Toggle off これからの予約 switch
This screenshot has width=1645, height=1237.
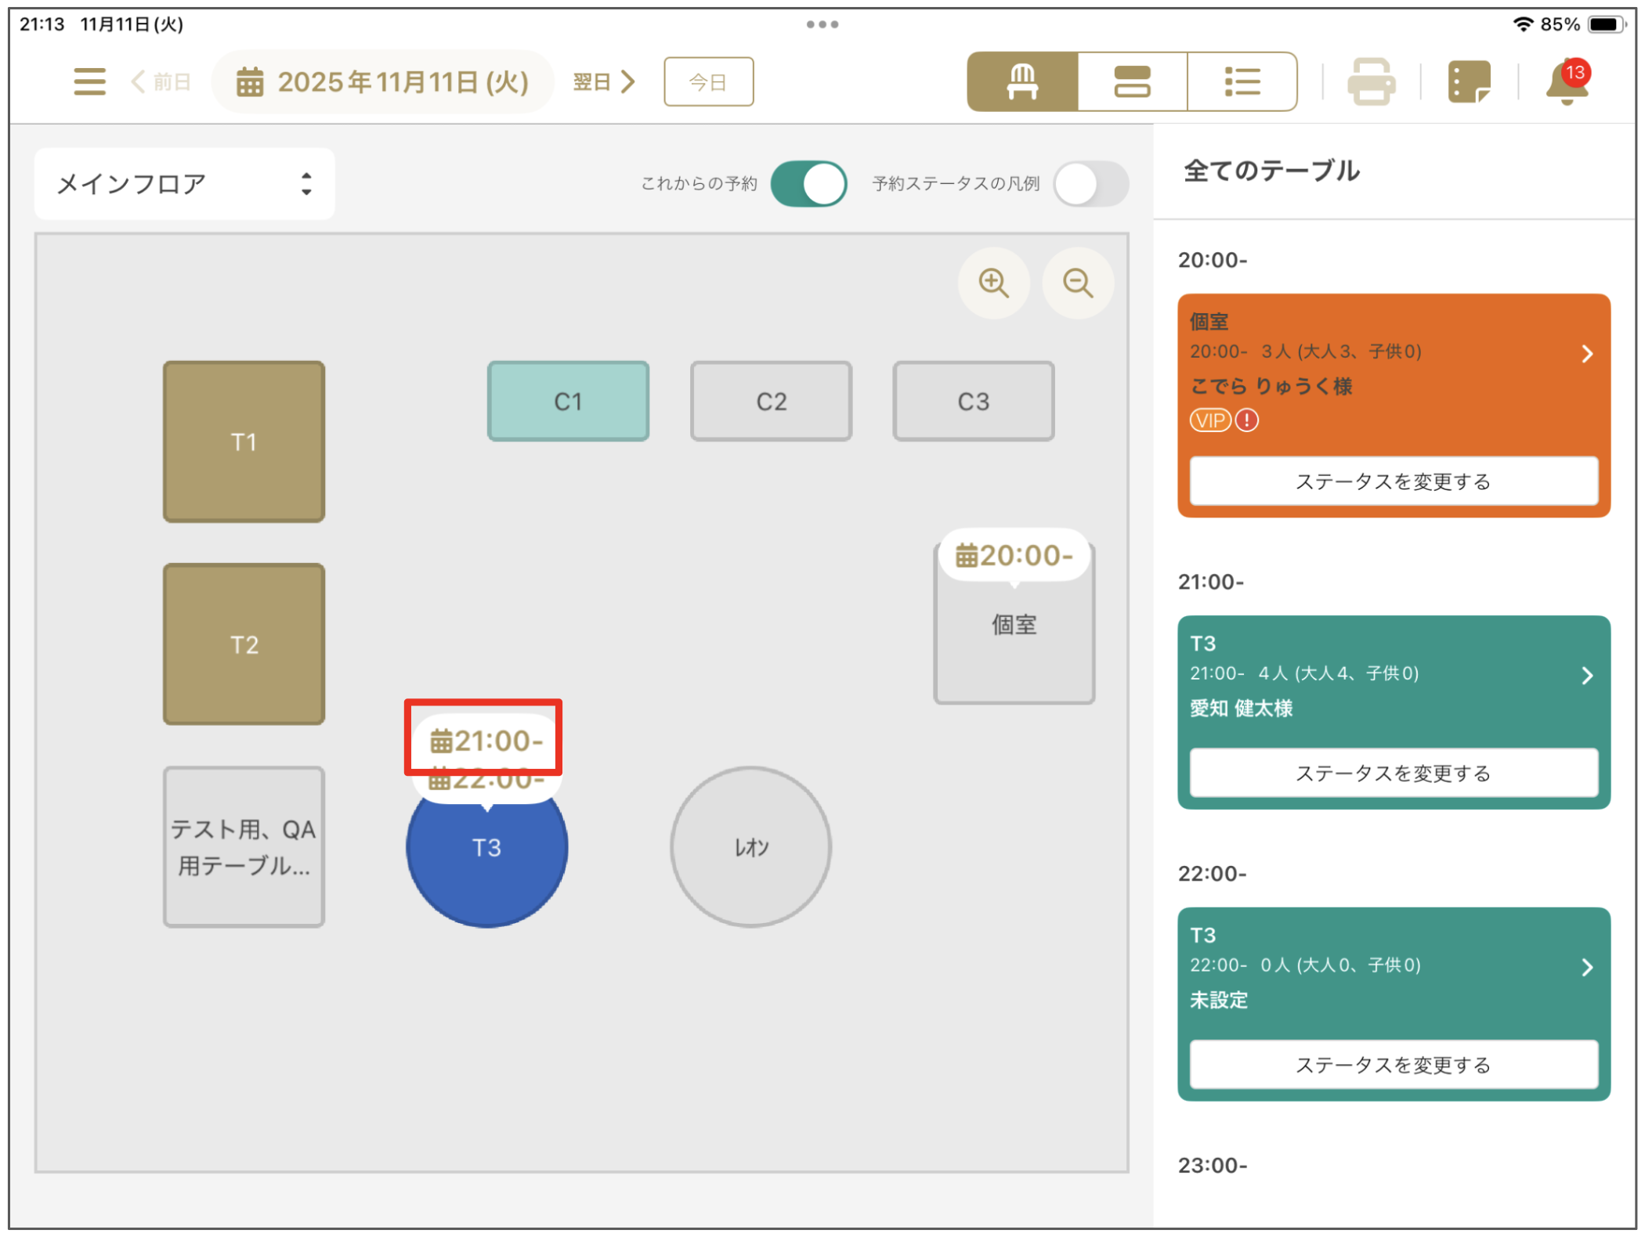(x=808, y=184)
